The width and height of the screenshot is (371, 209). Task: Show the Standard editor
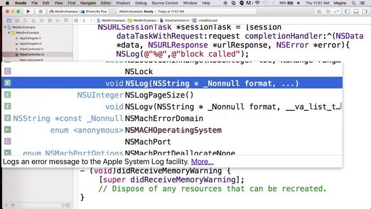[x=319, y=12]
